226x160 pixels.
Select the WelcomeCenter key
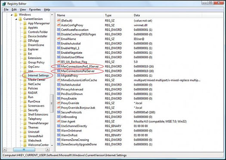pyautogui.click(x=38, y=145)
